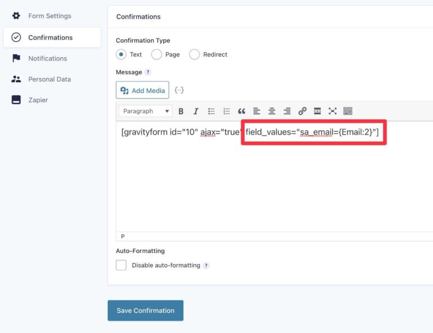Enable Disable auto-formatting checkbox
This screenshot has height=333, width=433.
click(121, 265)
